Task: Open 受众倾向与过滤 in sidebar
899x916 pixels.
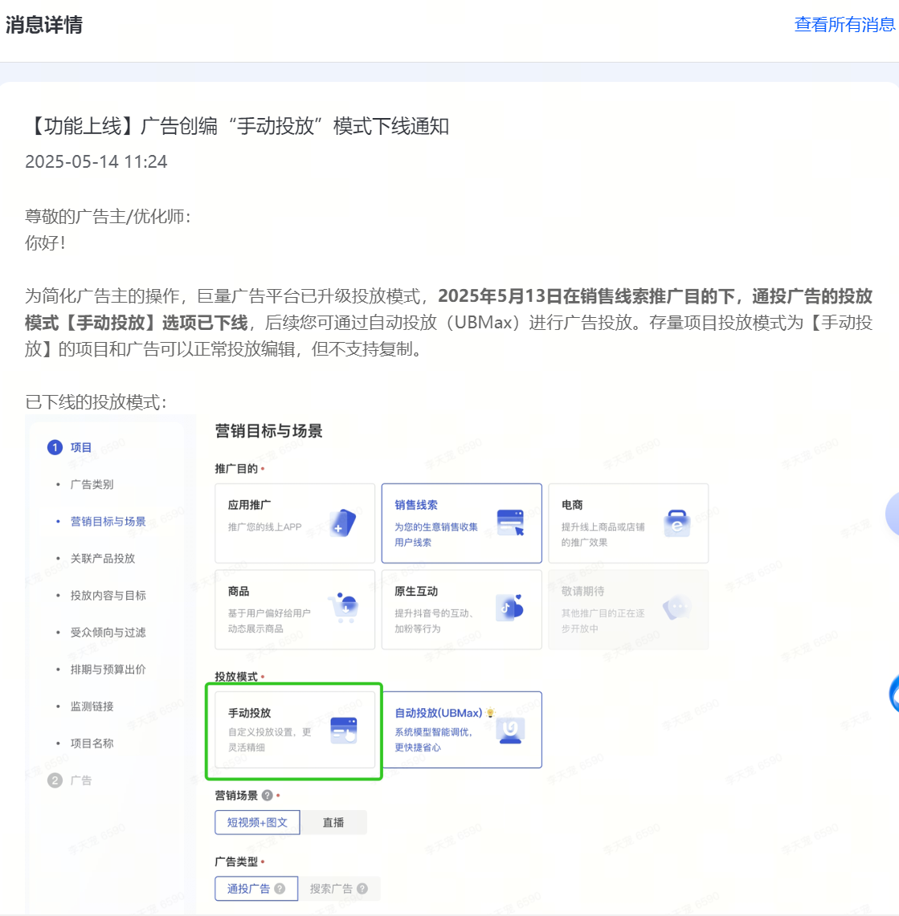Action: [x=108, y=632]
